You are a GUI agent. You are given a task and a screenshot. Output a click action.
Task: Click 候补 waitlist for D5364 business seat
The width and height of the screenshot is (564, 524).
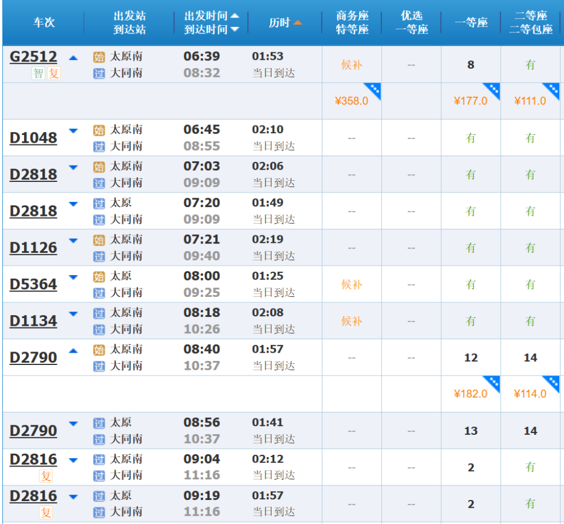coord(351,285)
